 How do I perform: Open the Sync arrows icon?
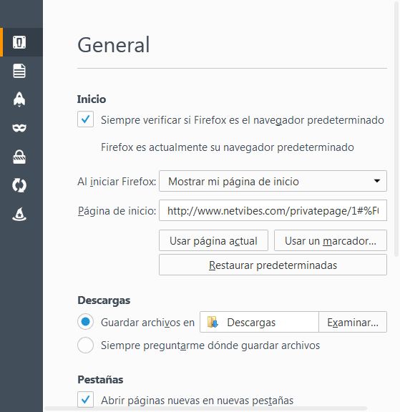[x=19, y=185]
